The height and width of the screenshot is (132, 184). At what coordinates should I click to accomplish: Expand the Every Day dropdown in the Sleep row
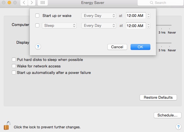98,25
